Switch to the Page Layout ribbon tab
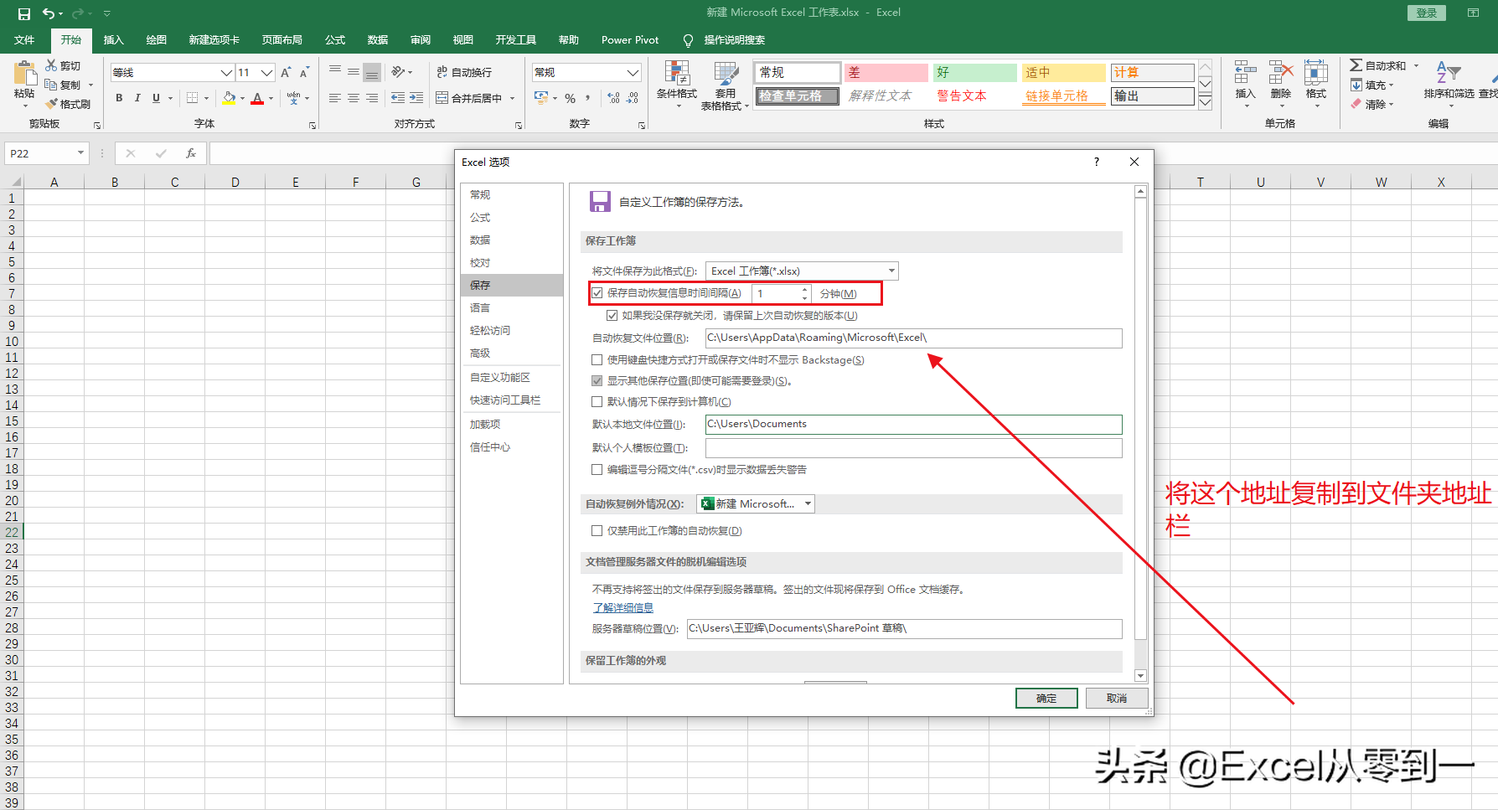 282,40
